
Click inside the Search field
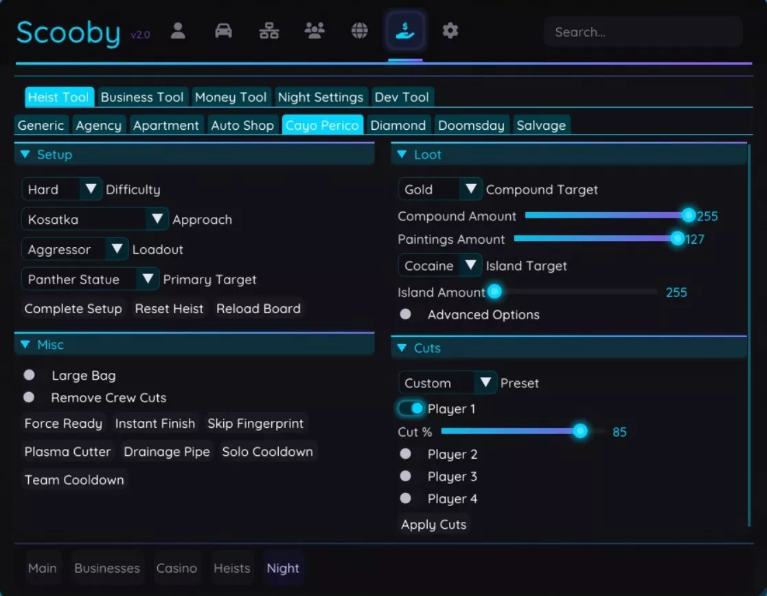pyautogui.click(x=642, y=32)
